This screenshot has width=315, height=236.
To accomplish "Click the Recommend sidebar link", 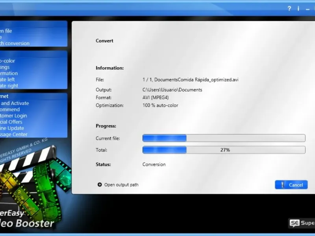I will [10, 109].
